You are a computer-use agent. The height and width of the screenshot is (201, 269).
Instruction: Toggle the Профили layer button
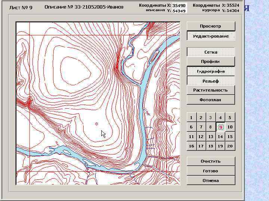pos(211,61)
